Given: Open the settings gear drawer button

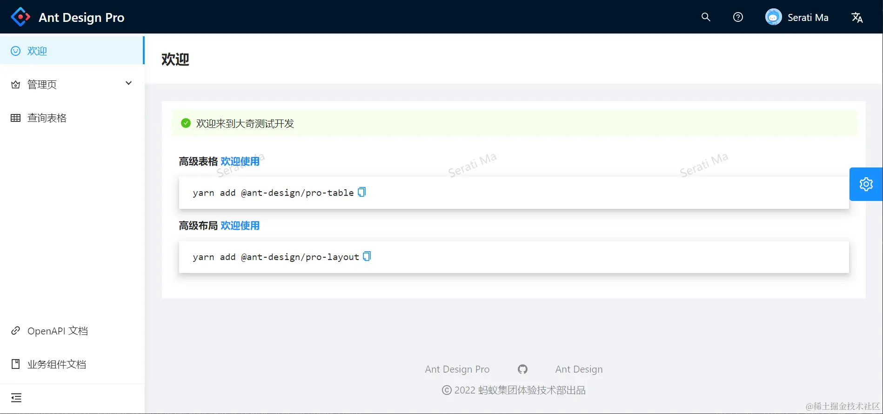Looking at the screenshot, I should [866, 184].
